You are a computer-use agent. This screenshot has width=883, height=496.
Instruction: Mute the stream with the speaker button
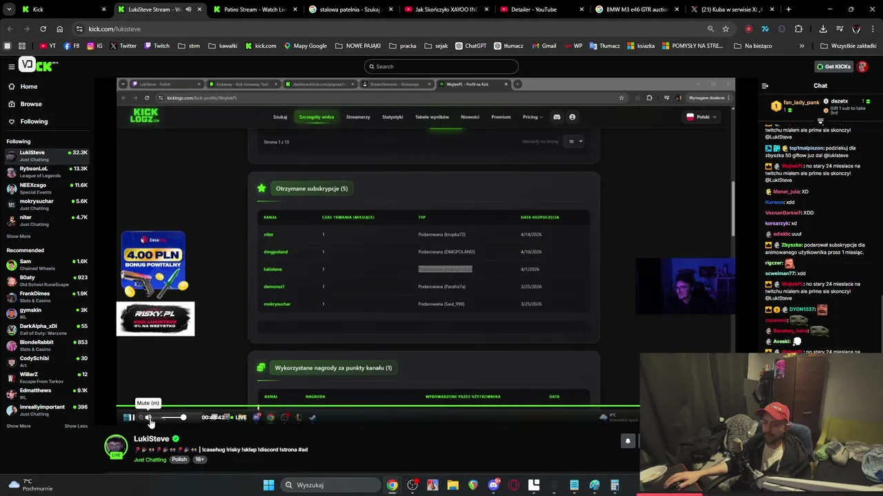(148, 417)
